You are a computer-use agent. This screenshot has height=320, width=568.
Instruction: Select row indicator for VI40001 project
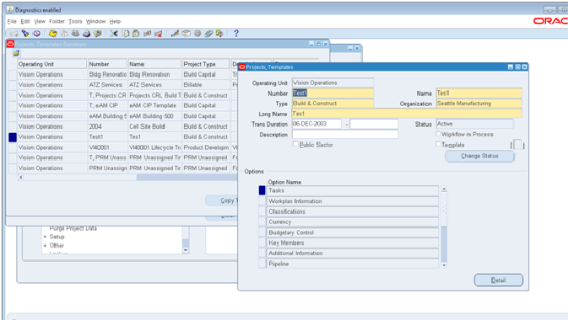pyautogui.click(x=13, y=147)
